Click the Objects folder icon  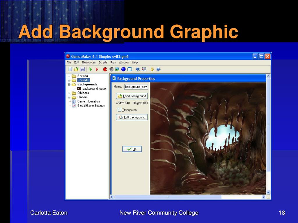(x=74, y=93)
